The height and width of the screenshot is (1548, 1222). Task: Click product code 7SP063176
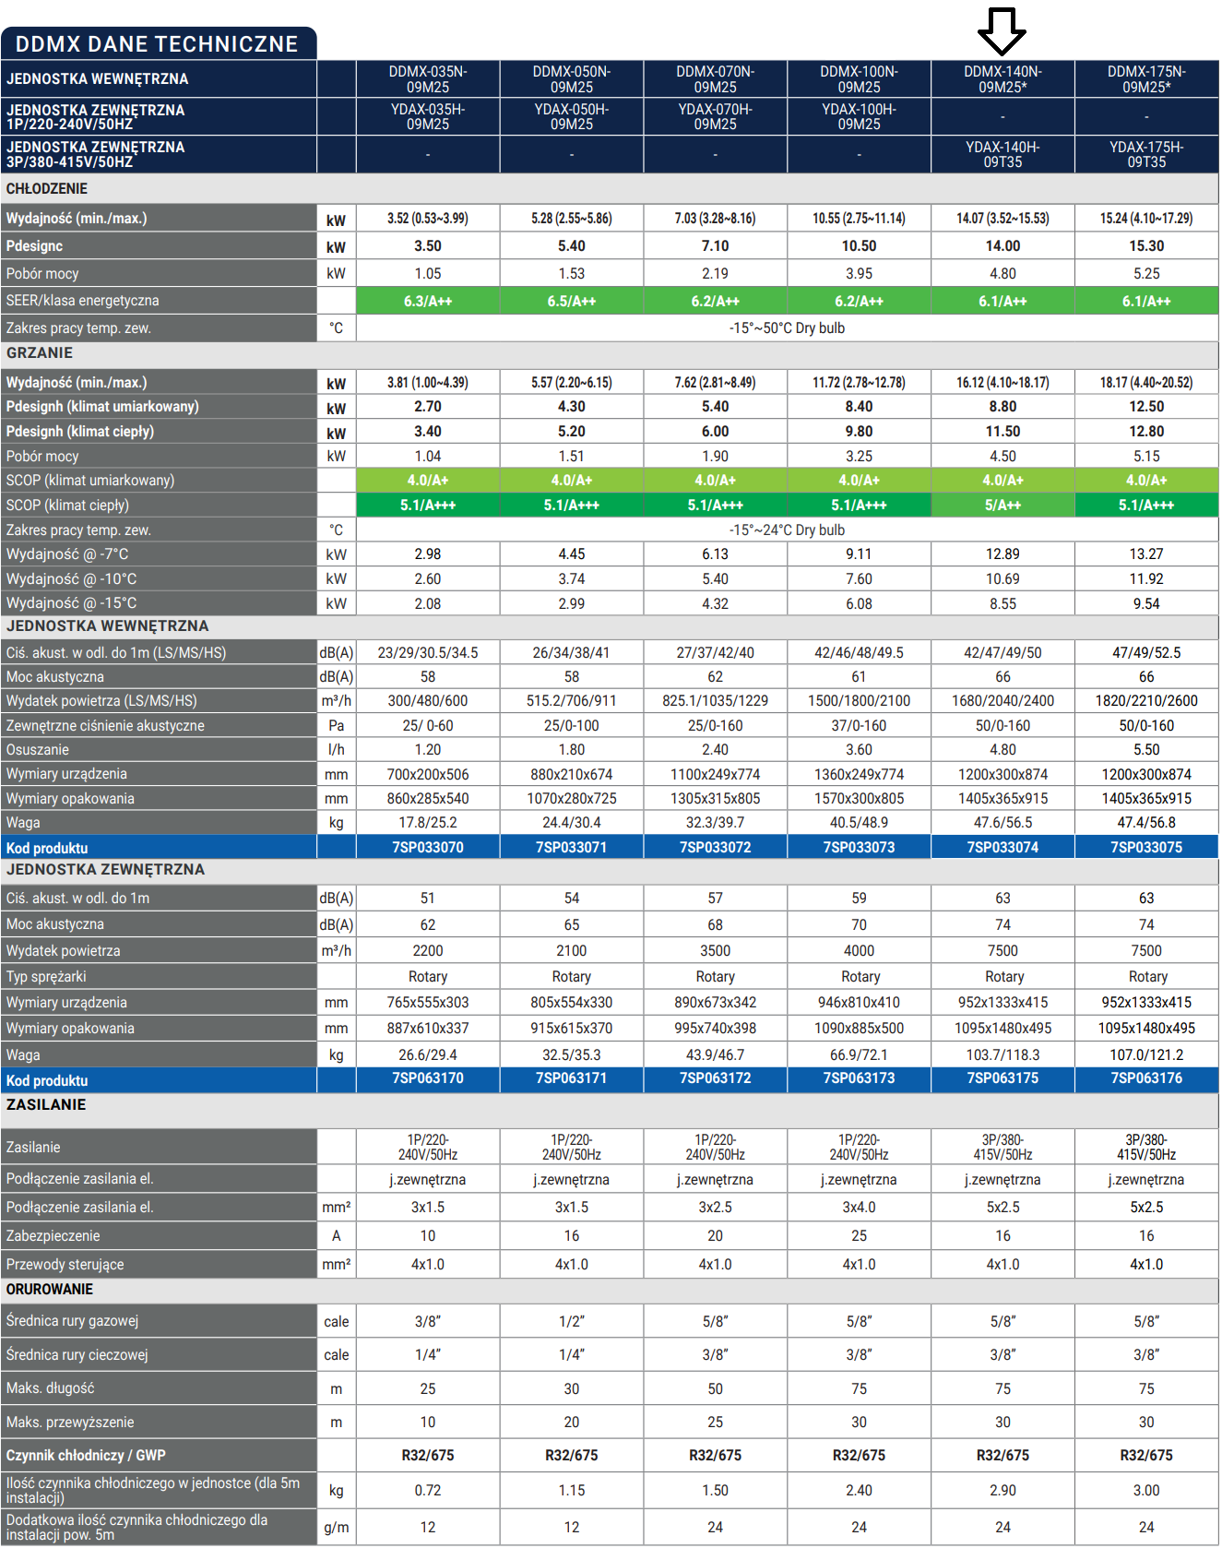(x=1146, y=1078)
